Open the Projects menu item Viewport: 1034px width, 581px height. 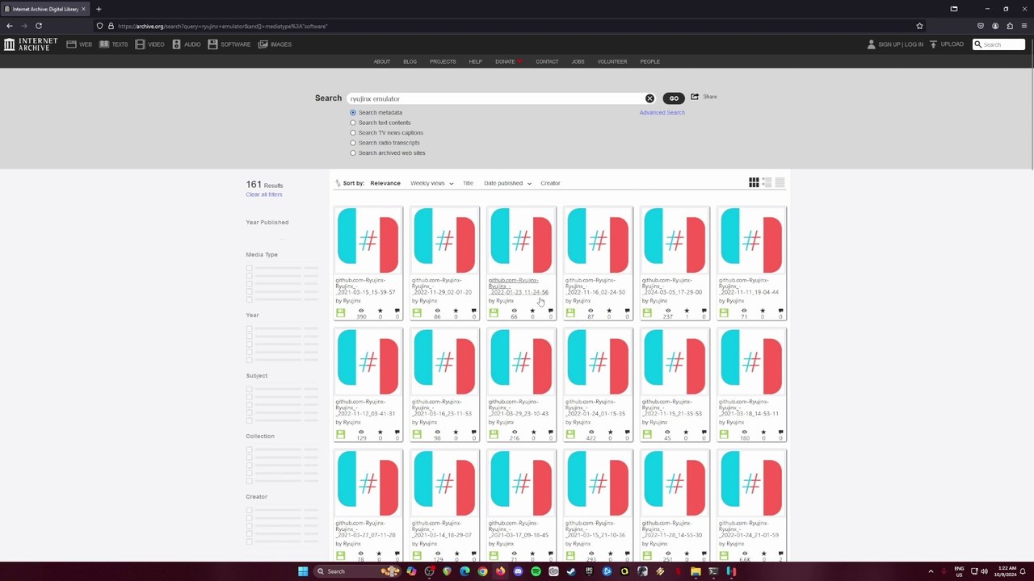click(443, 61)
